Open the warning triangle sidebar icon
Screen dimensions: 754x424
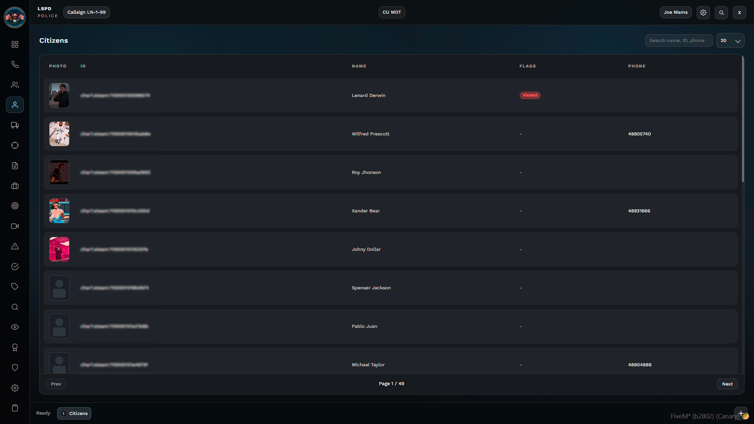(15, 246)
